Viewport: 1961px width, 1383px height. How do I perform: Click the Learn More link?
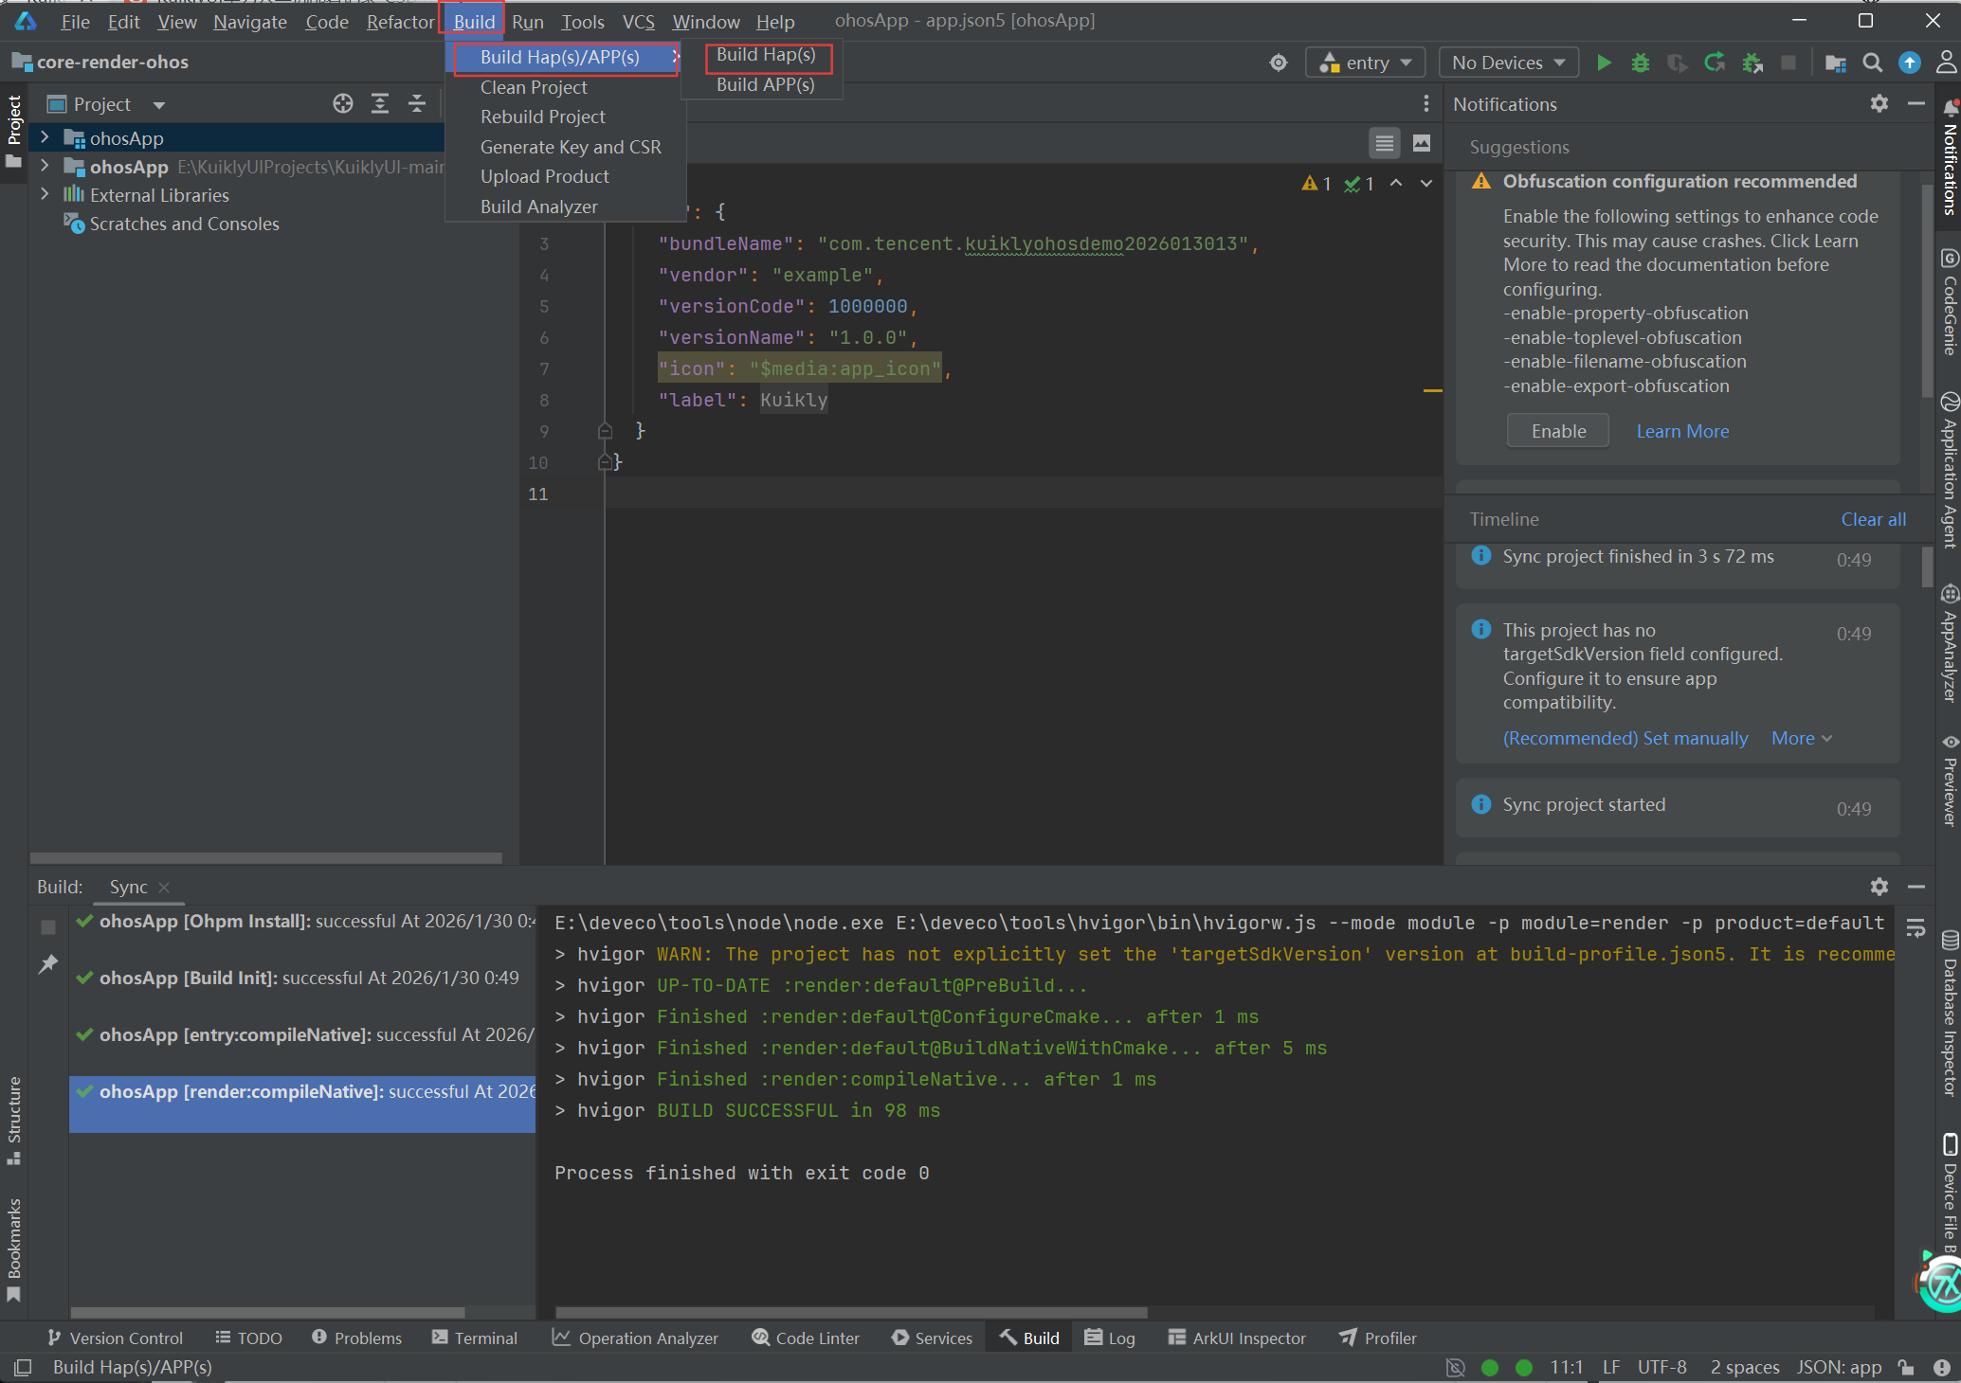pos(1682,431)
